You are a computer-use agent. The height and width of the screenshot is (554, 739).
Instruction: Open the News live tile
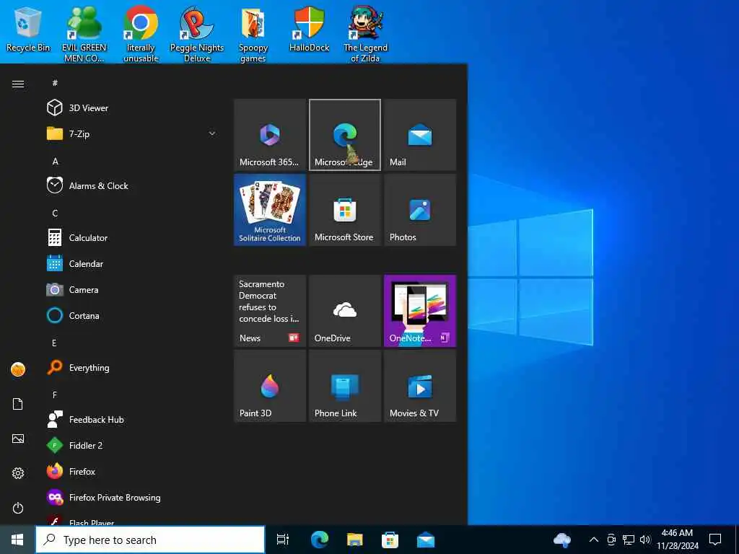tap(270, 311)
